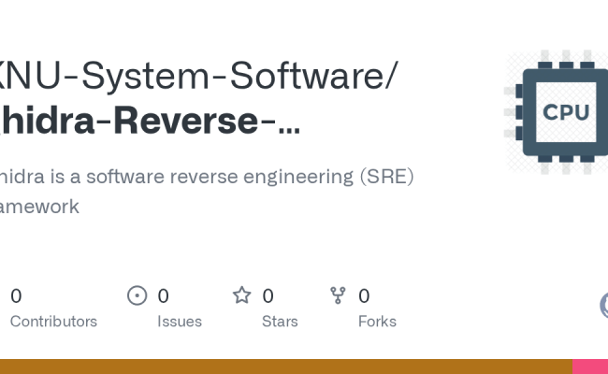Click the "Issues" label
This screenshot has height=374, width=608.
(180, 322)
